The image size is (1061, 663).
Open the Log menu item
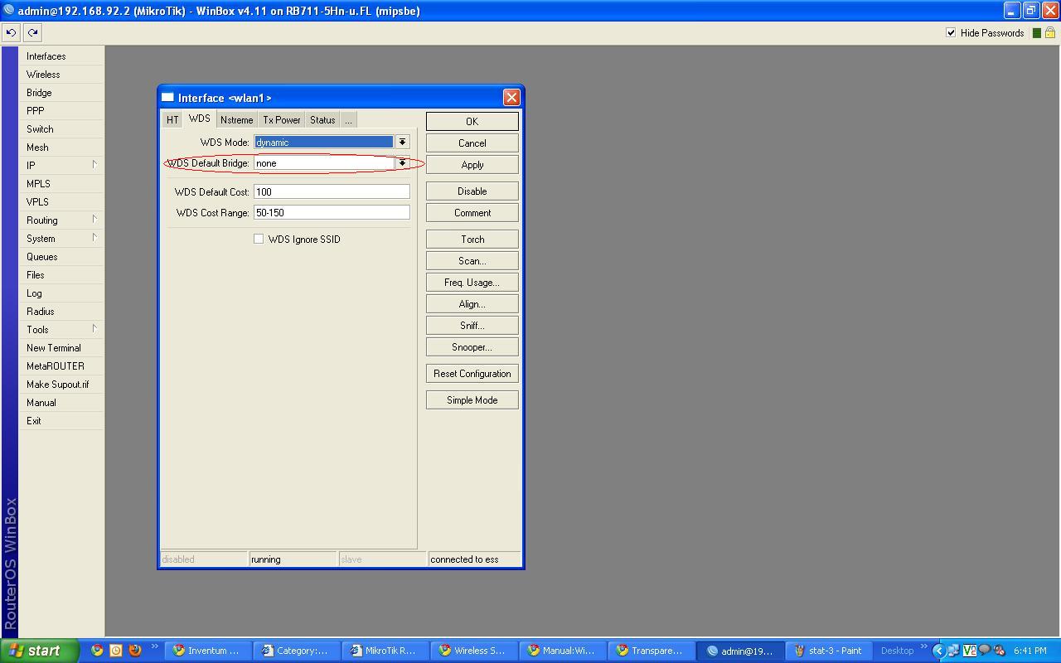(x=61, y=293)
